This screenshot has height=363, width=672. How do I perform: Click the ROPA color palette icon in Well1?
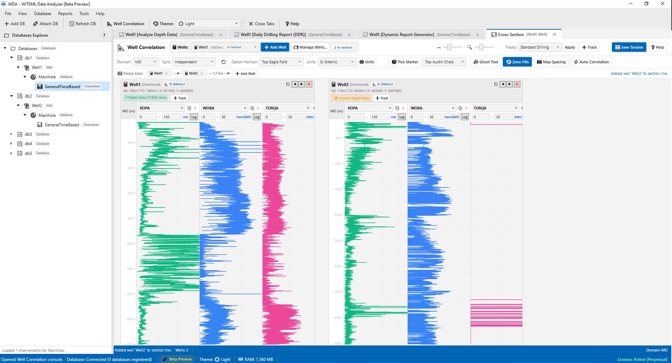189,108
